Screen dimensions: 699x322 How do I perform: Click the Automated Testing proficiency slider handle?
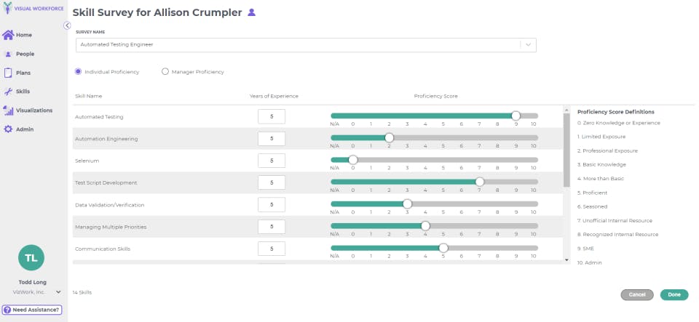[516, 116]
